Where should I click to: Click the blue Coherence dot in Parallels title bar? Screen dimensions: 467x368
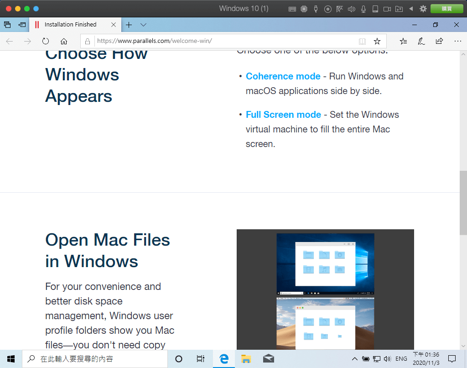(36, 9)
